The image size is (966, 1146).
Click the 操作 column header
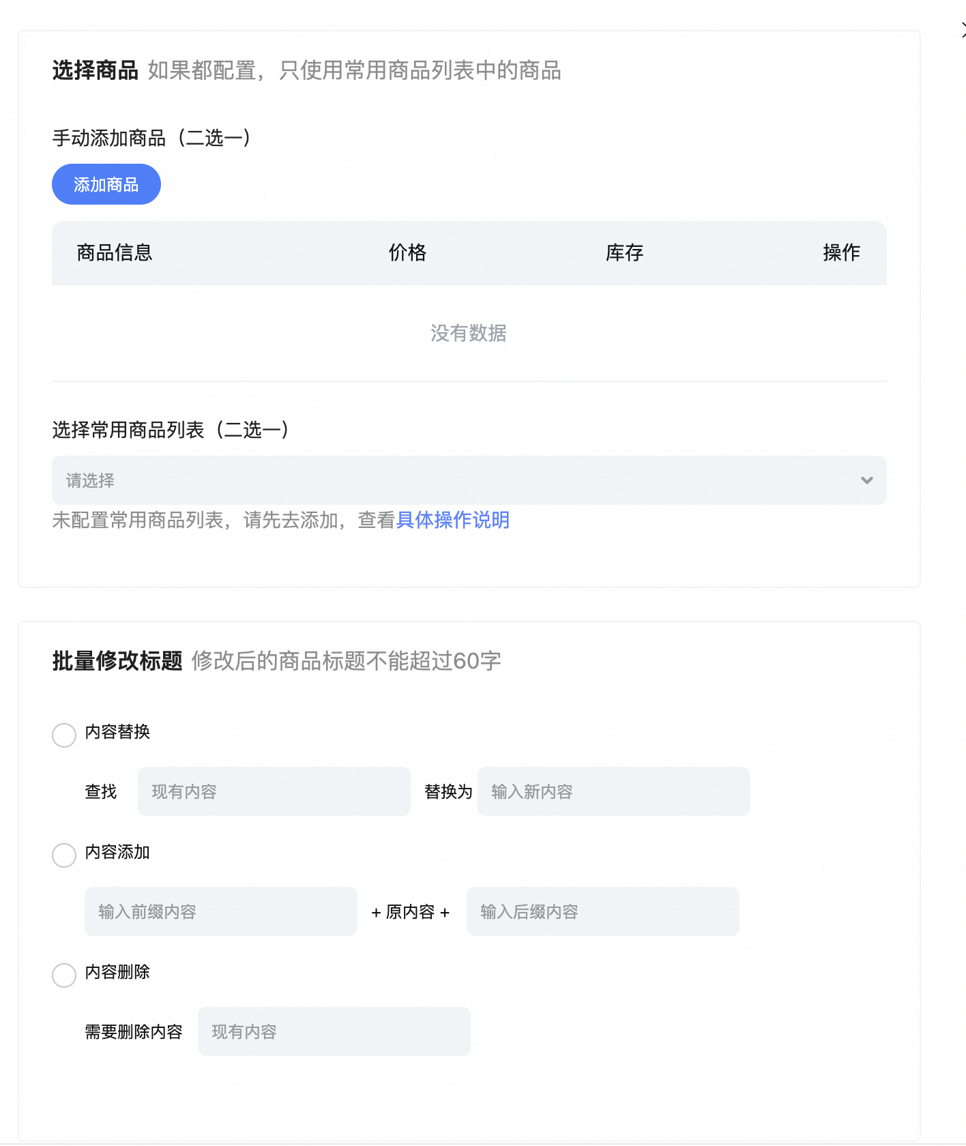coord(841,252)
